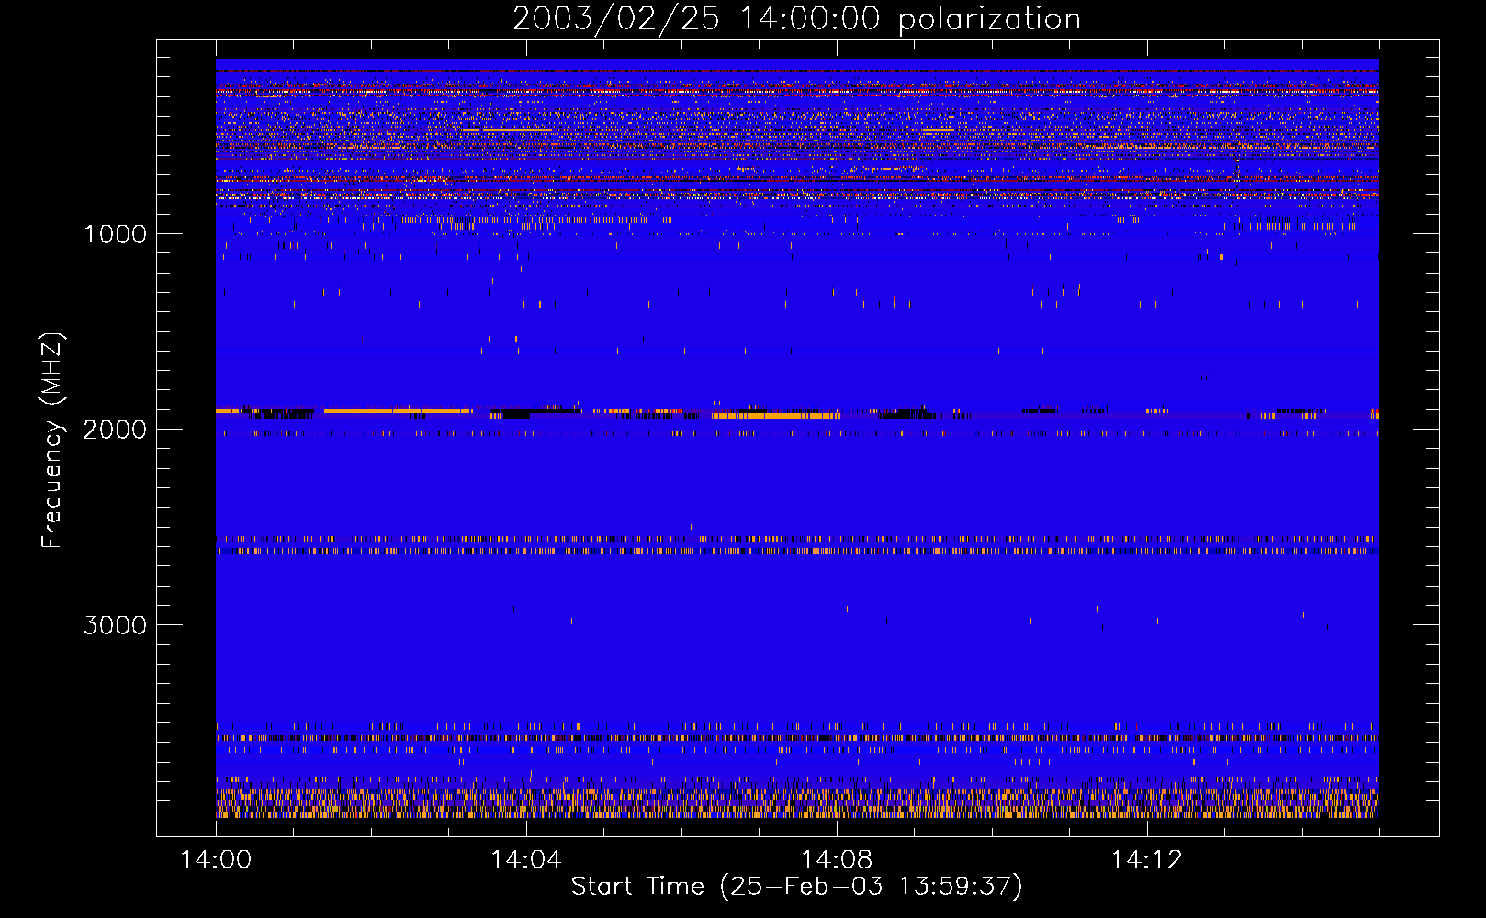Click the 'Start Time (25-Feb-03 13:59:37)' label

point(796,887)
